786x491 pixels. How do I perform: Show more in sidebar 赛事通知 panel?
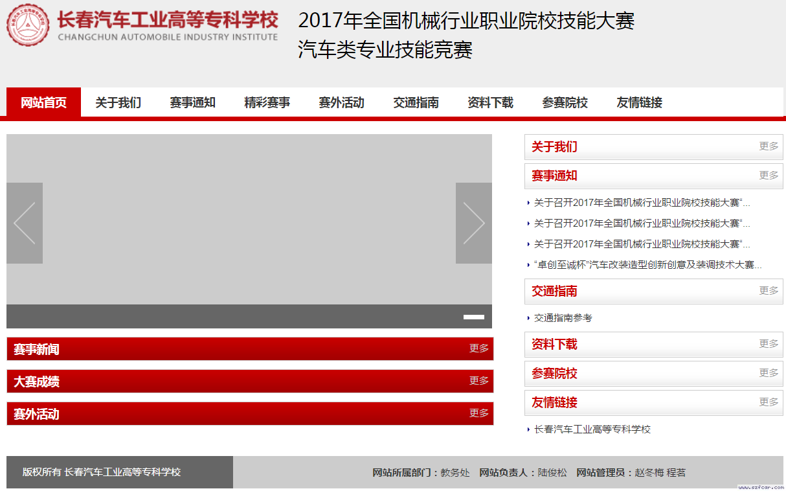769,176
